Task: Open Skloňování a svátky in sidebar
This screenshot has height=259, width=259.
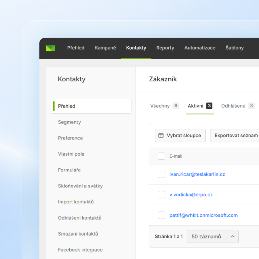Action: pos(80,186)
